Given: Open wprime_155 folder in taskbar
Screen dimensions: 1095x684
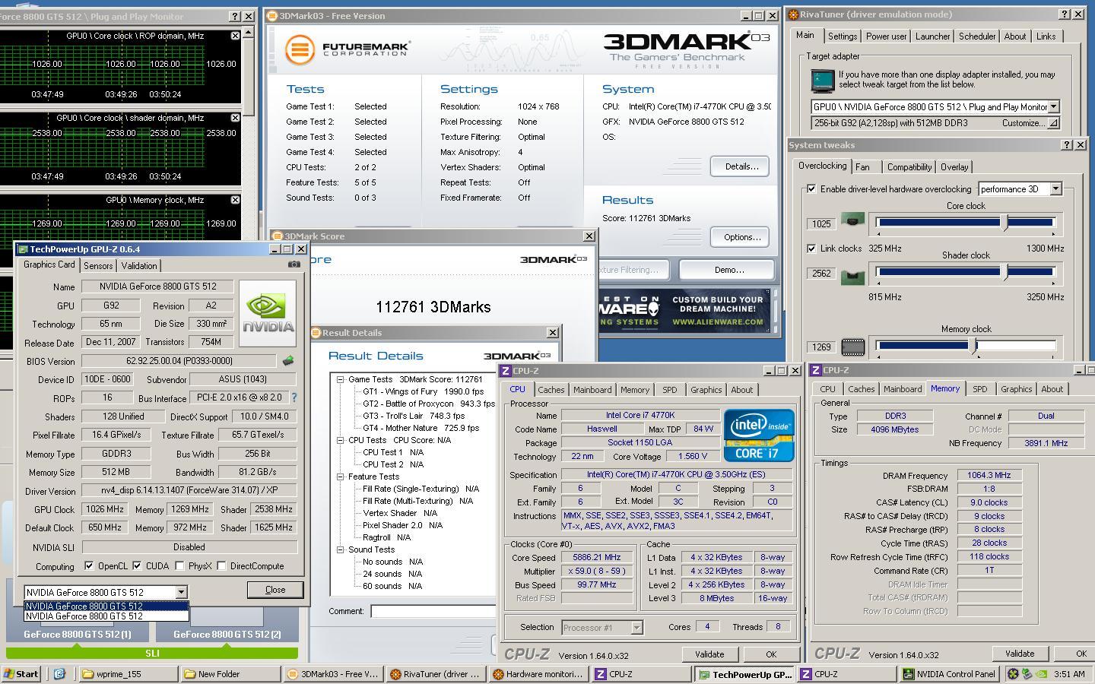Looking at the screenshot, I should coord(127,673).
